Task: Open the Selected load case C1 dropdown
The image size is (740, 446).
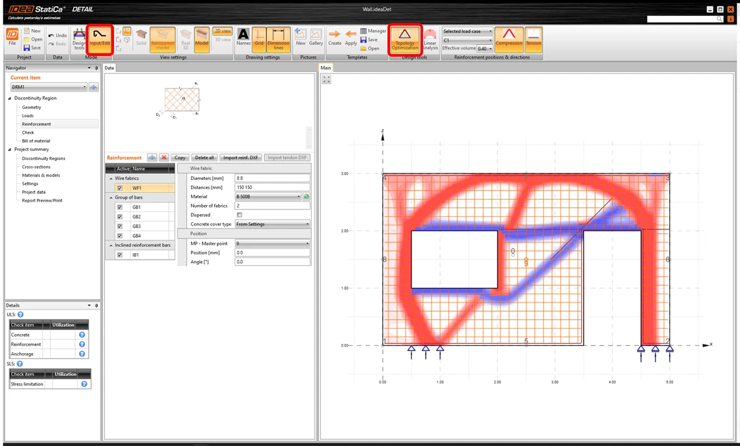Action: (467, 40)
